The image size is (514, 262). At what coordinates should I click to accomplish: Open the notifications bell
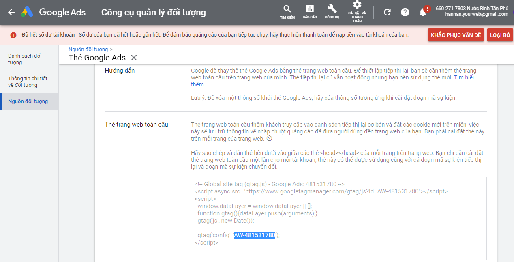tap(423, 12)
